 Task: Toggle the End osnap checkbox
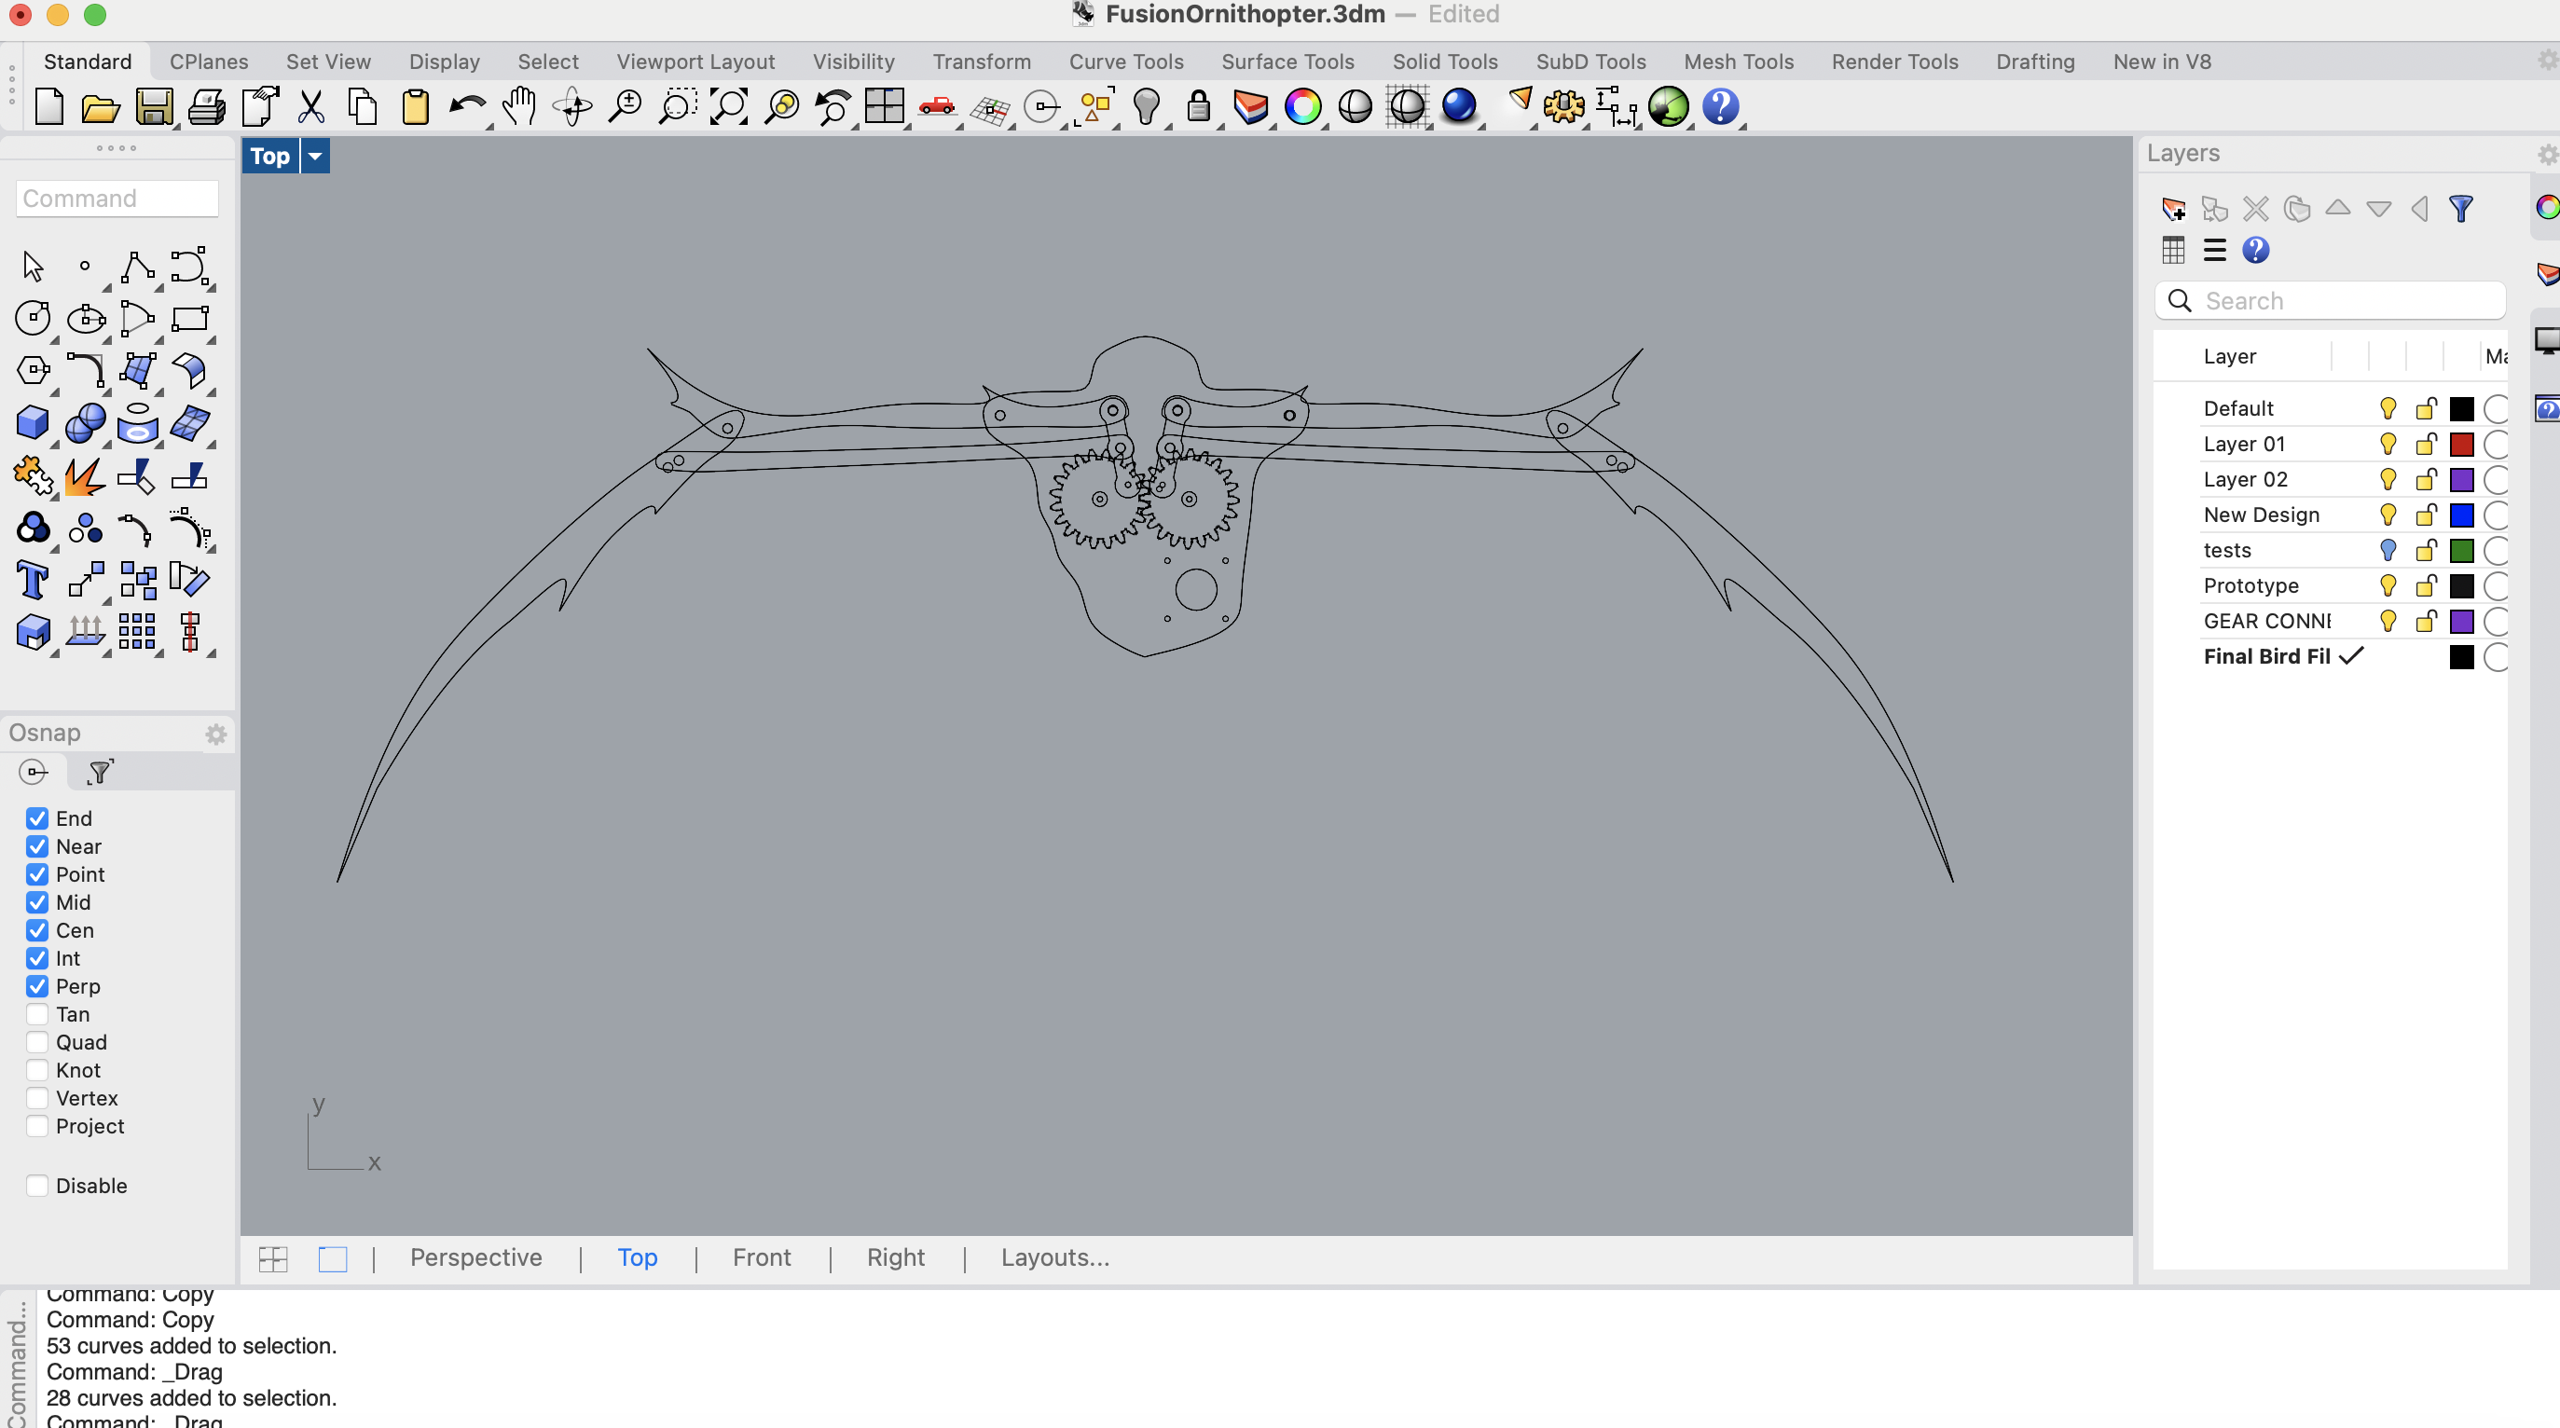point(36,817)
